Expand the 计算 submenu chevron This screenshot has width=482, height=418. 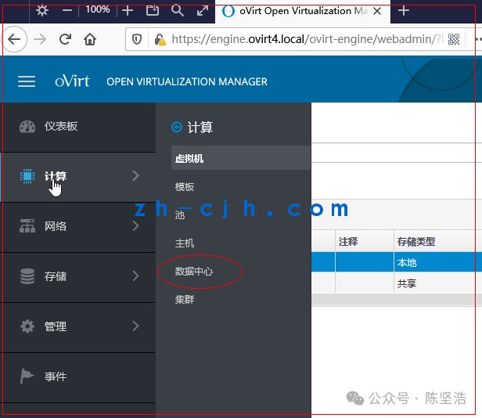(135, 175)
